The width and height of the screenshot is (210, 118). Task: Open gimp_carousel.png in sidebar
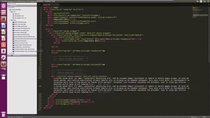(x=20, y=41)
